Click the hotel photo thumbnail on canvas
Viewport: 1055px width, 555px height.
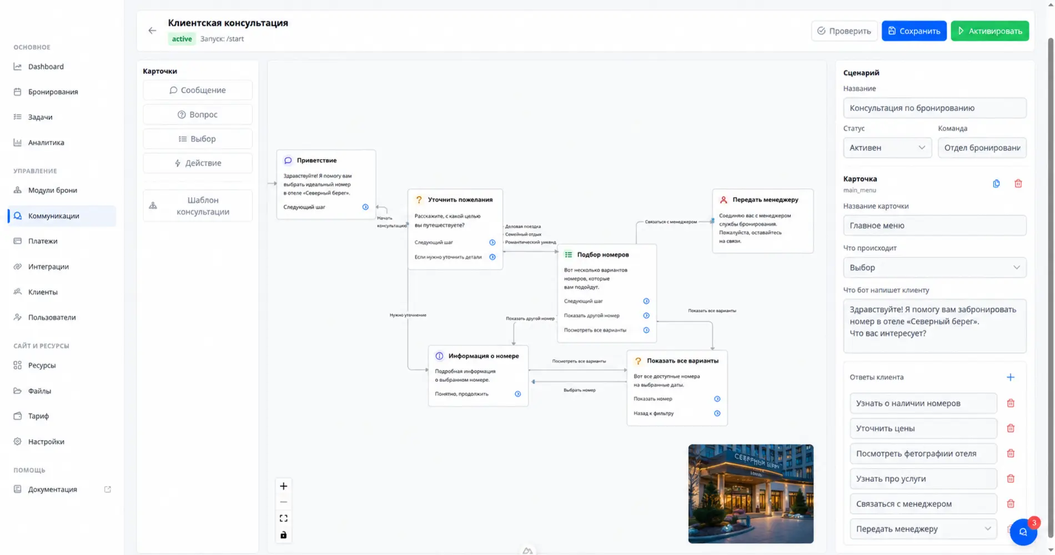751,493
